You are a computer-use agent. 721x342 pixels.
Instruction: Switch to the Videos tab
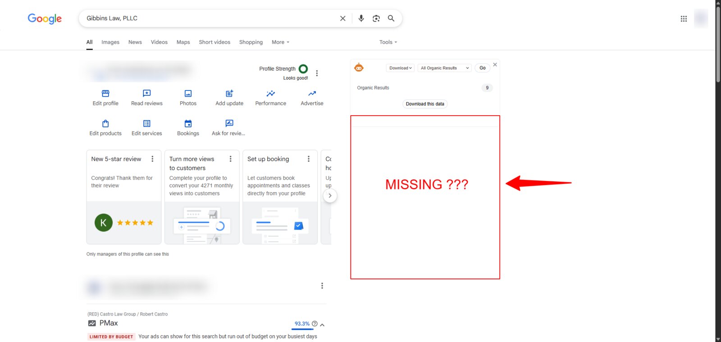tap(159, 42)
